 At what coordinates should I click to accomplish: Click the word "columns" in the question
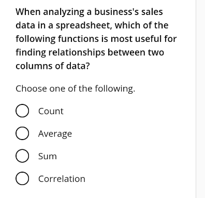pos(34,66)
